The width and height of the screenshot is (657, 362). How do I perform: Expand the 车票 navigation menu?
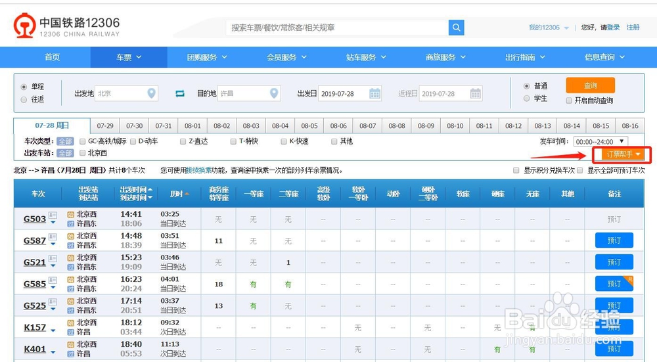[129, 57]
